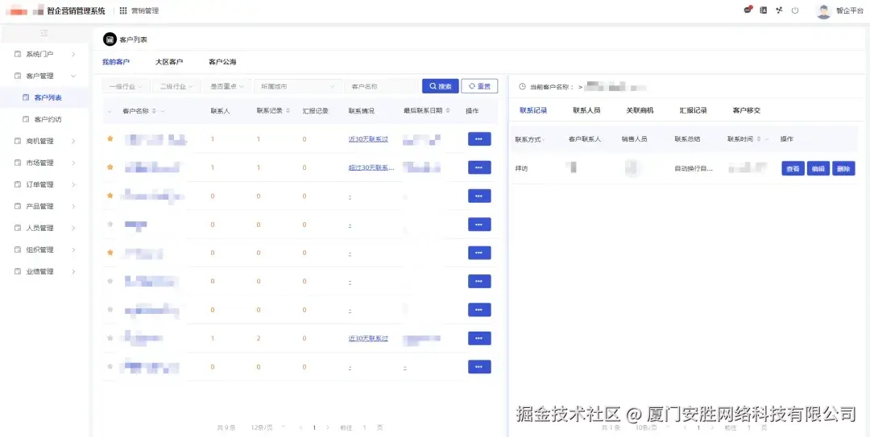Switch to 关联商机 tab
Screen dimensions: 870x437
pos(640,110)
